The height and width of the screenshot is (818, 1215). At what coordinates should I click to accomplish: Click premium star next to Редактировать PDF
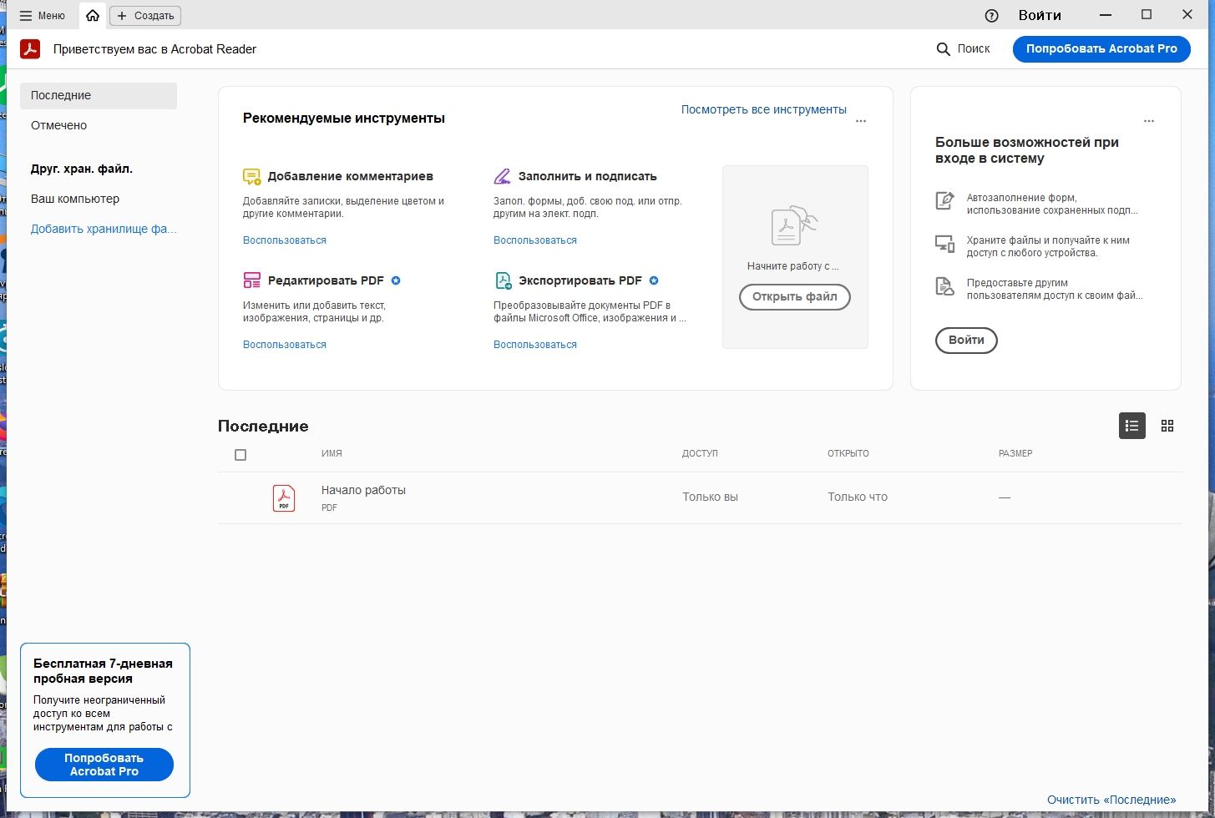click(396, 280)
